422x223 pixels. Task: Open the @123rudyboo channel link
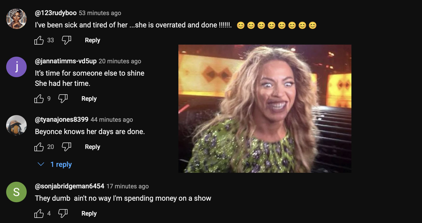click(x=56, y=13)
